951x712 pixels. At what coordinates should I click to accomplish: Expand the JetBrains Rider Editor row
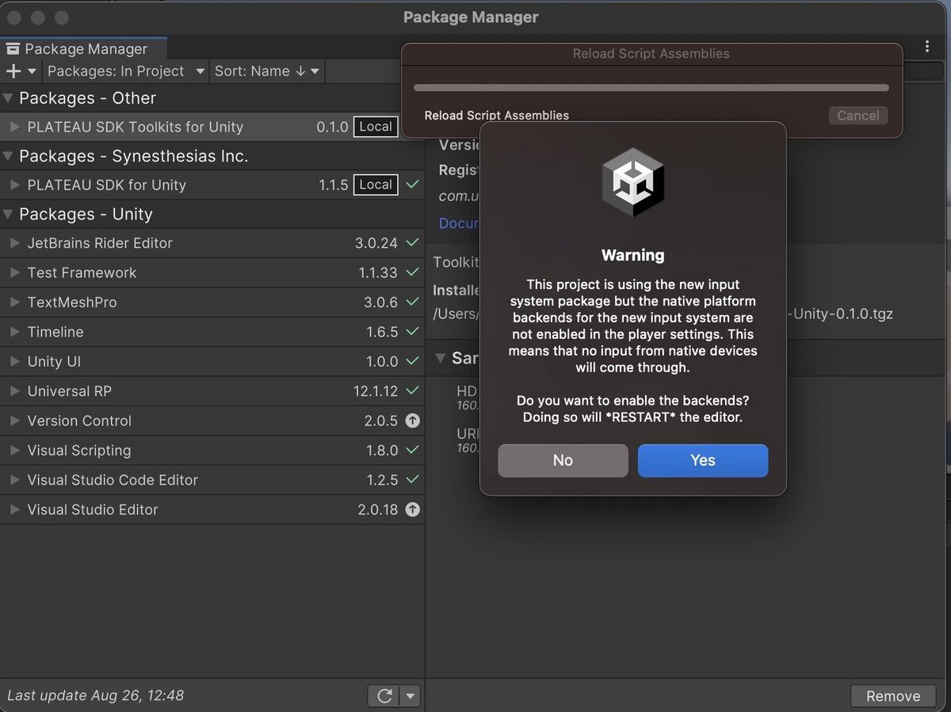(14, 243)
